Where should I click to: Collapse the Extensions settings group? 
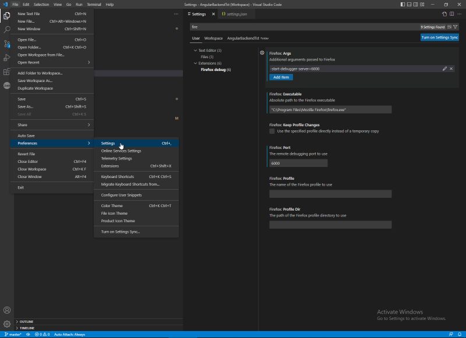pyautogui.click(x=196, y=63)
